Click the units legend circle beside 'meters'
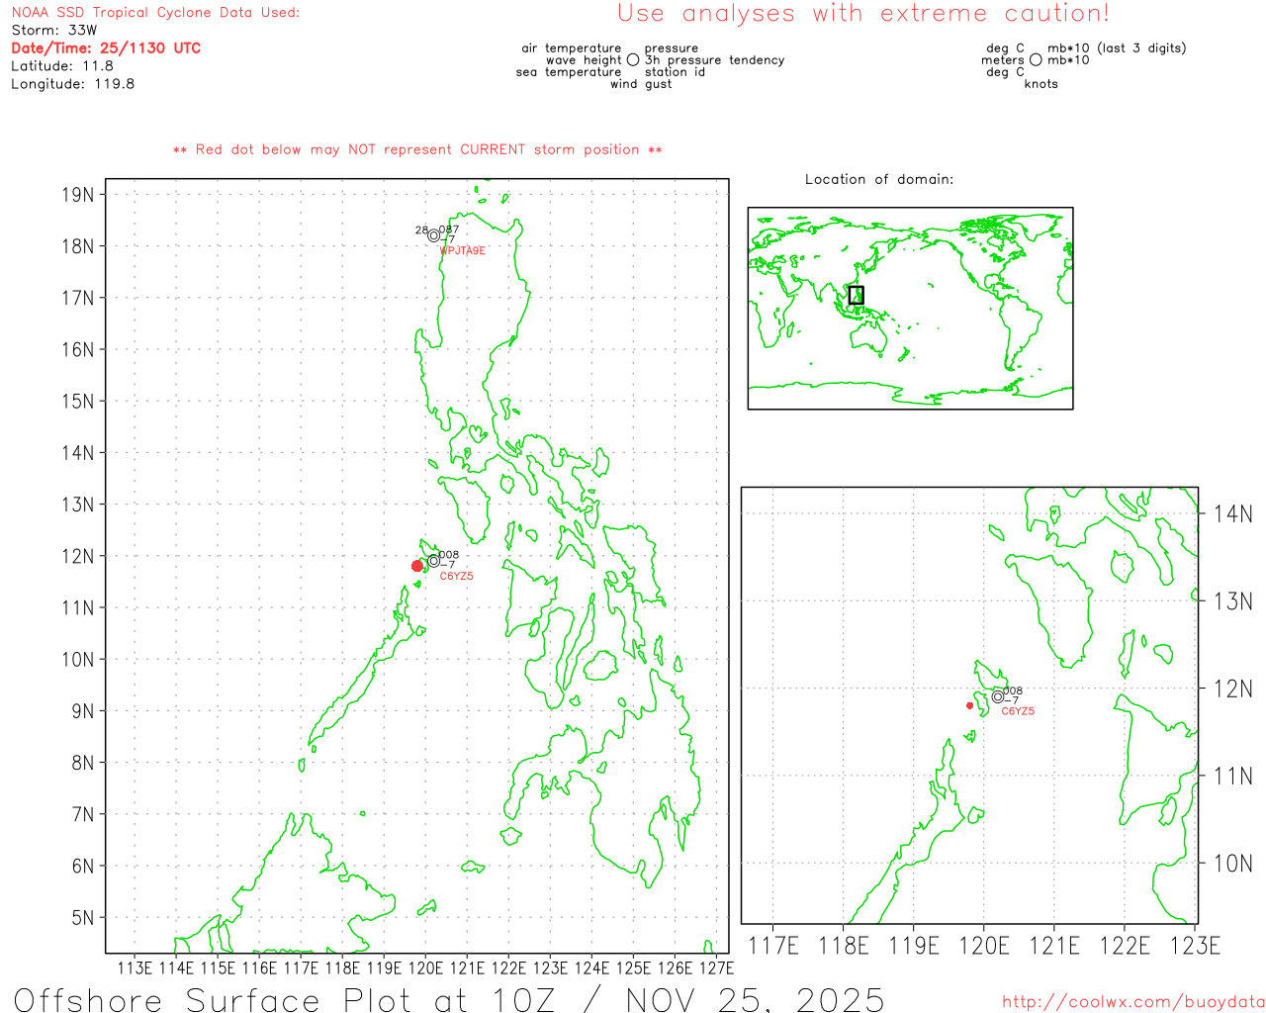The height and width of the screenshot is (1013, 1266). pos(1036,60)
